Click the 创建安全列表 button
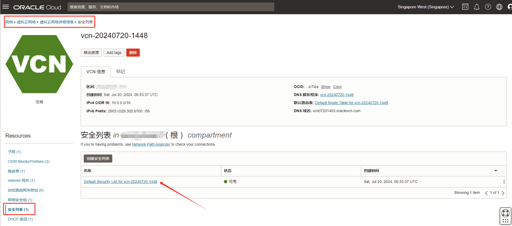 tap(98, 158)
